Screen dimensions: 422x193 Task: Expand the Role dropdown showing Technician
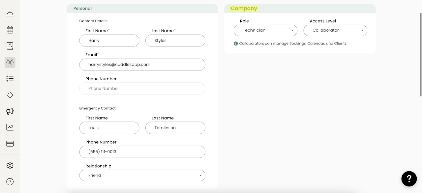[265, 30]
